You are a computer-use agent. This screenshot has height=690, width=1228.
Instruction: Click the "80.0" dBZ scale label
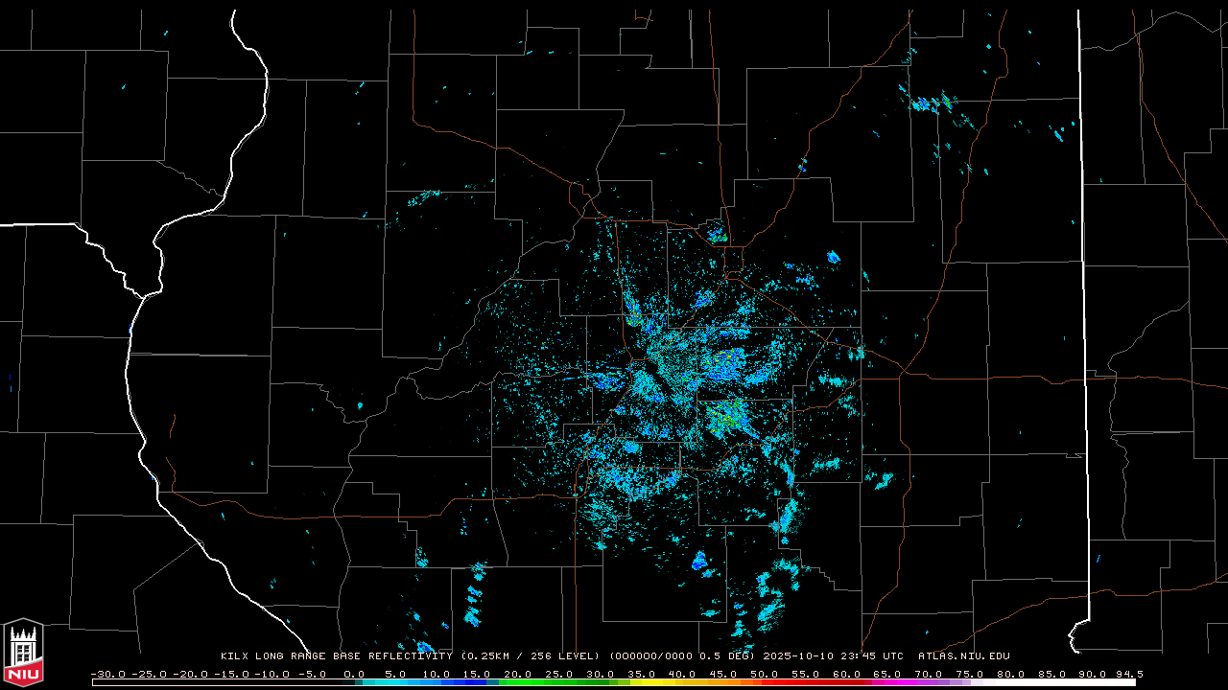(1011, 674)
